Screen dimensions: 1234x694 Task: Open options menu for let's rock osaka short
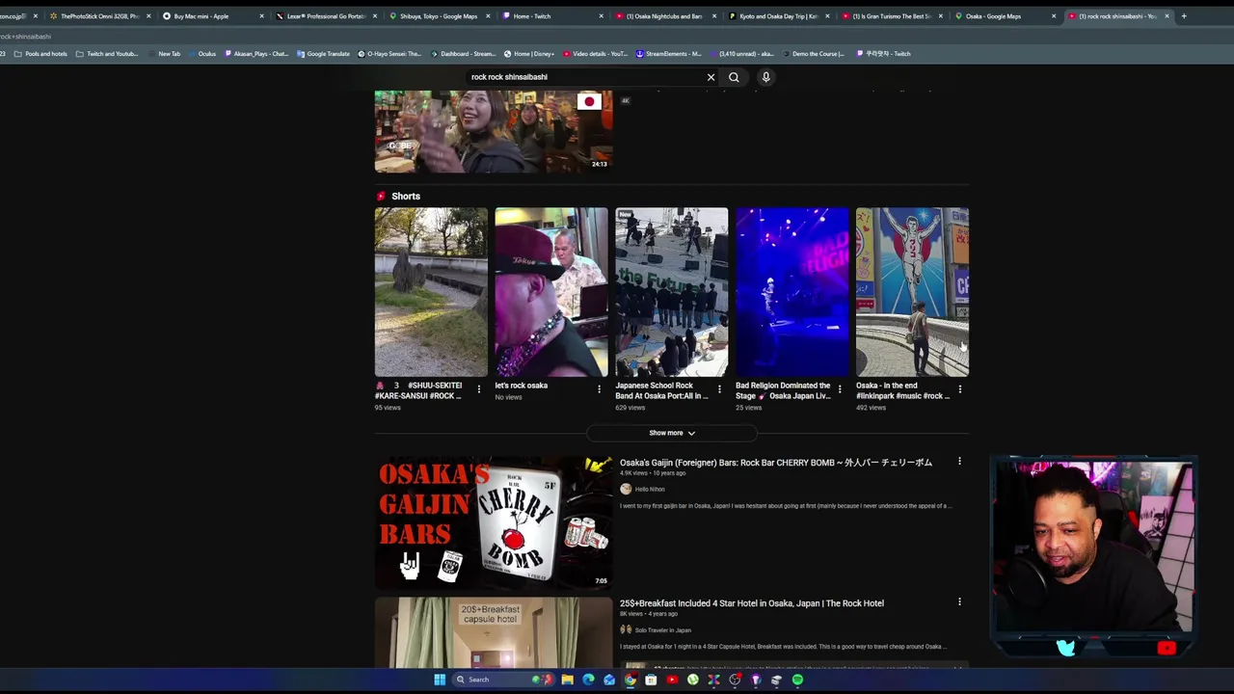click(599, 389)
